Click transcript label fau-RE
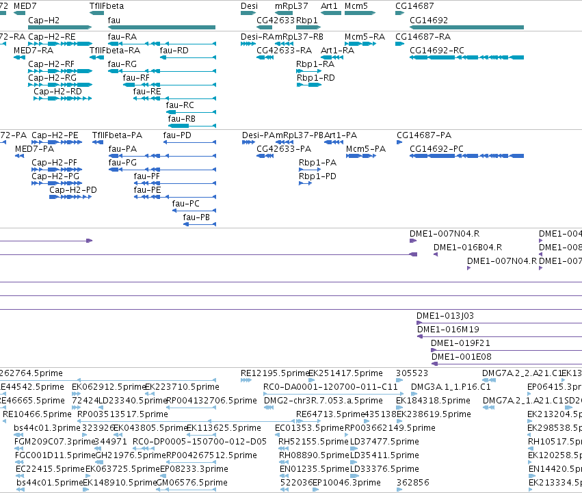This screenshot has height=493, width=582. pos(147,92)
